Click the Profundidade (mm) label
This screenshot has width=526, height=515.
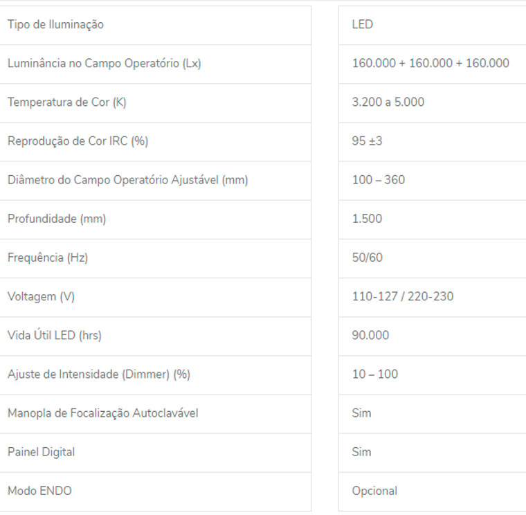[x=57, y=219]
